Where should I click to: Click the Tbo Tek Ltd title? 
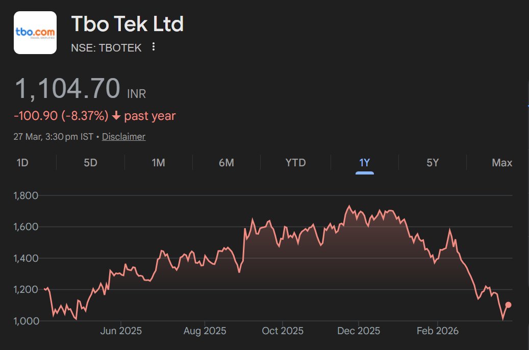tap(127, 24)
